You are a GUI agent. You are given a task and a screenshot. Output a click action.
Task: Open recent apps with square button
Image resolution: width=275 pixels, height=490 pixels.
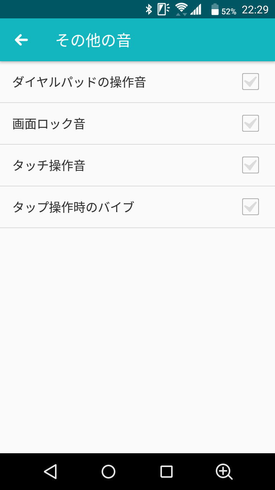tap(167, 472)
